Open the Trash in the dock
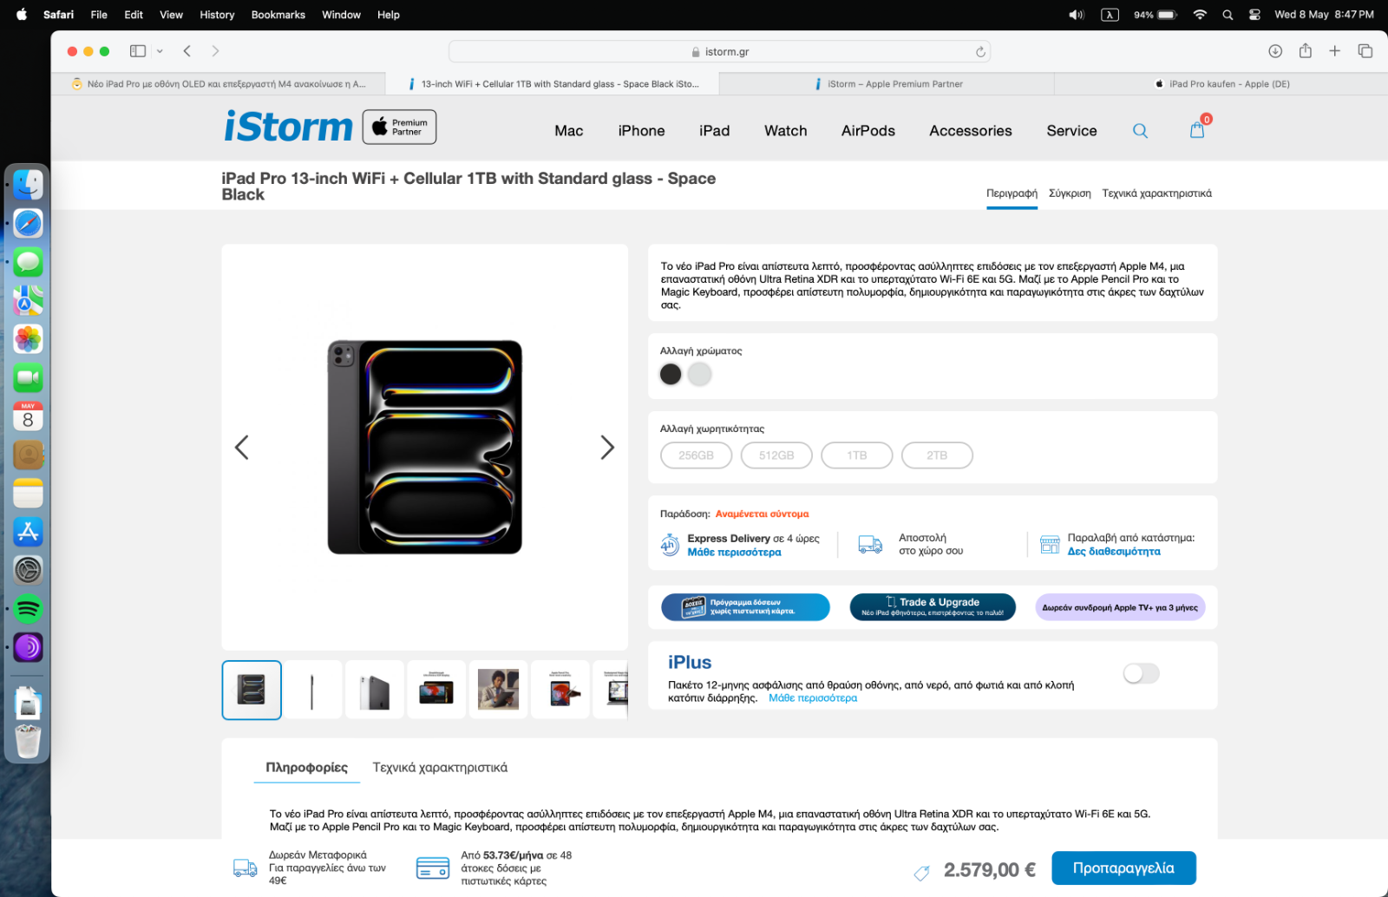The width and height of the screenshot is (1388, 897). [28, 742]
